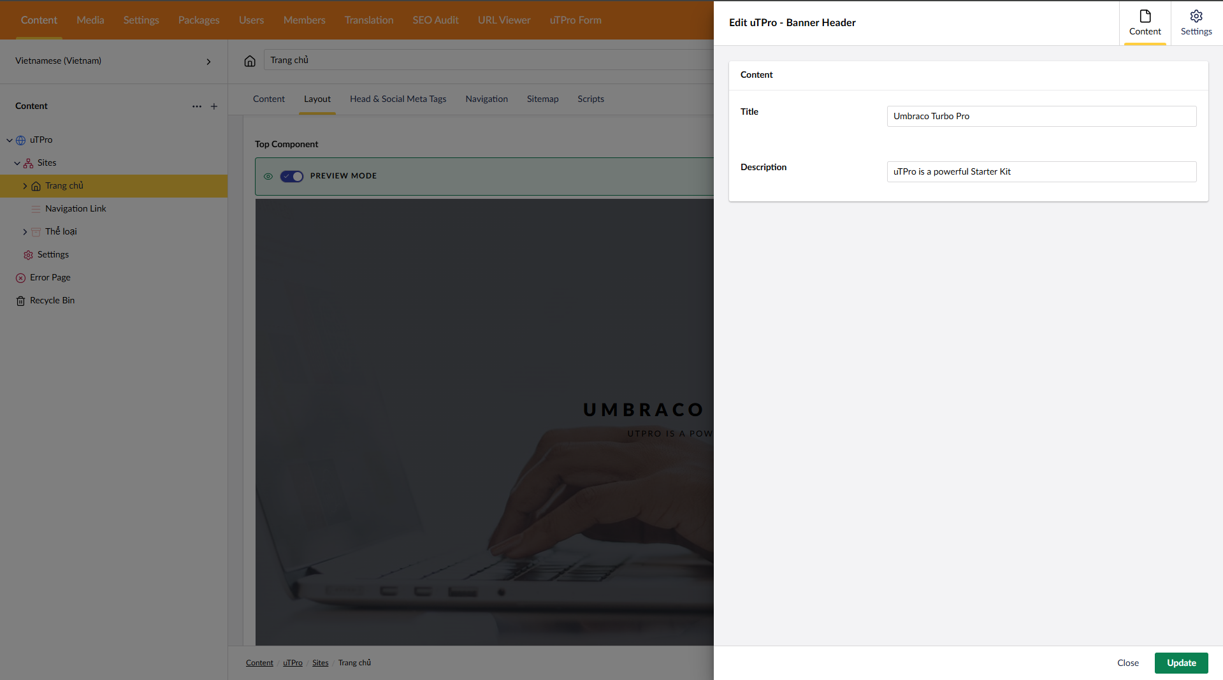Click the Thể loại box icon
The width and height of the screenshot is (1223, 680).
click(36, 232)
